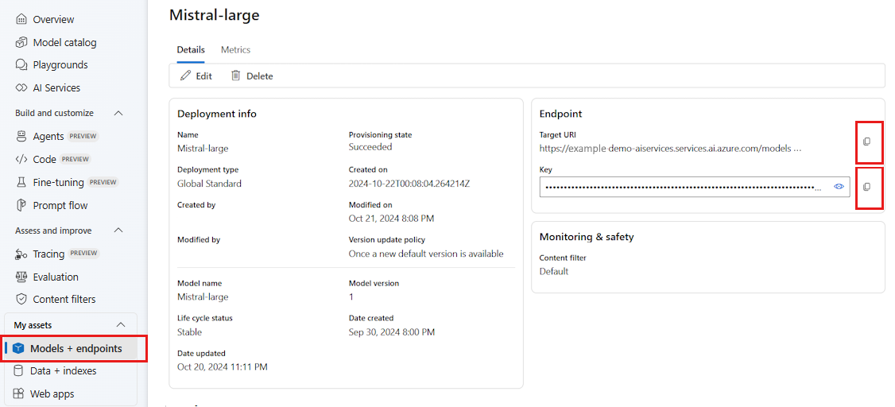Copy the endpoint Key to clipboard
Image resolution: width=895 pixels, height=407 pixels.
[x=866, y=187]
